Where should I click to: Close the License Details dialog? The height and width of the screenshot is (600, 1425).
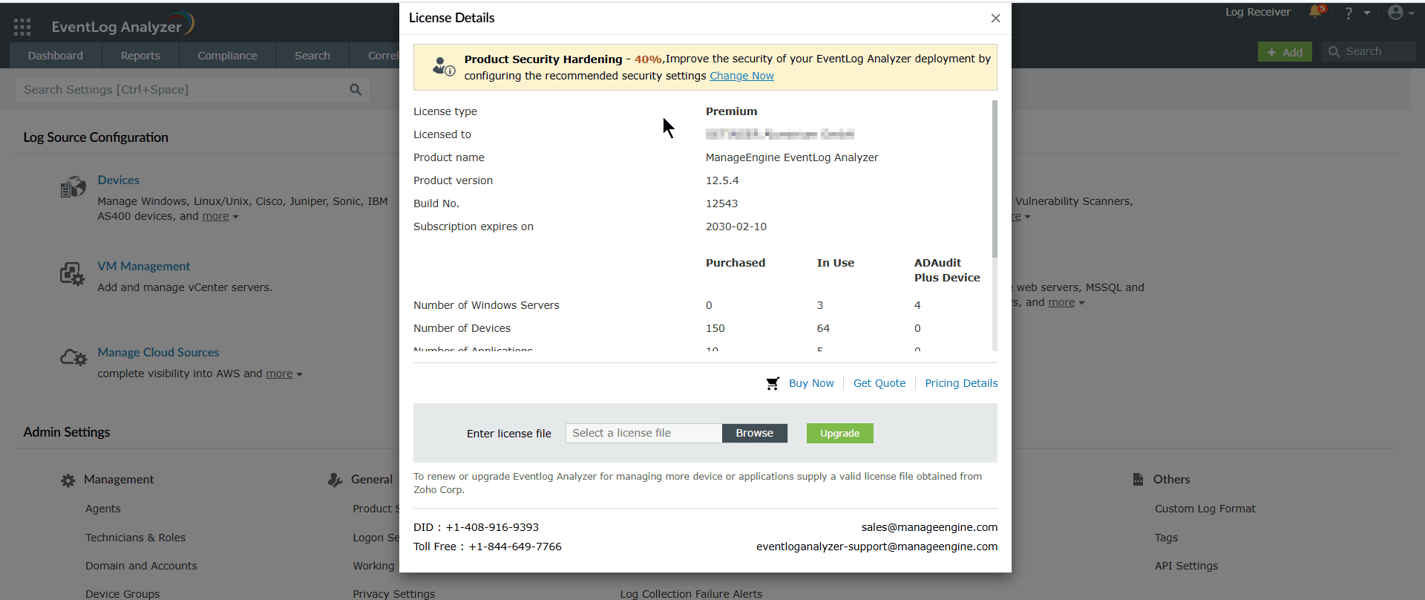coord(995,18)
